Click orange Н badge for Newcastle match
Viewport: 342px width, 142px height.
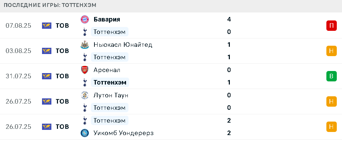click(332, 51)
